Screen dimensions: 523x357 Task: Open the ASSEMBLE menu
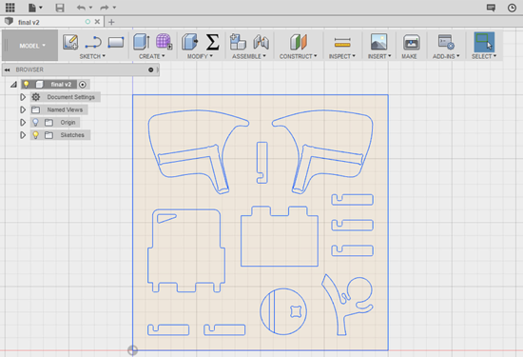pyautogui.click(x=249, y=56)
